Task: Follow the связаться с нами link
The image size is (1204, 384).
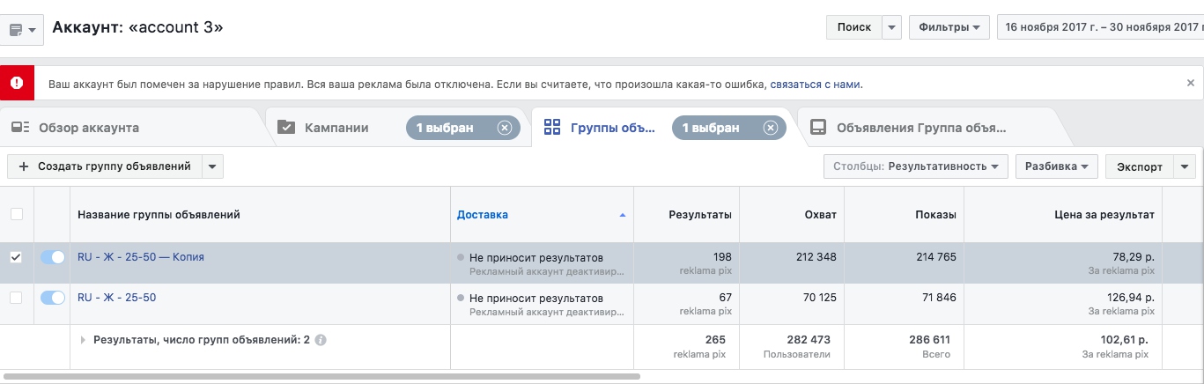Action: (x=816, y=85)
